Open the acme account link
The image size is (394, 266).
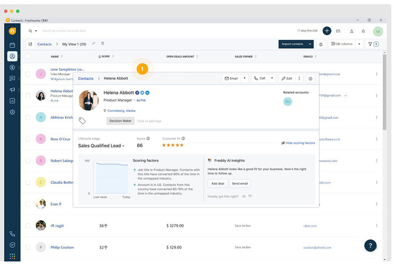(x=141, y=100)
